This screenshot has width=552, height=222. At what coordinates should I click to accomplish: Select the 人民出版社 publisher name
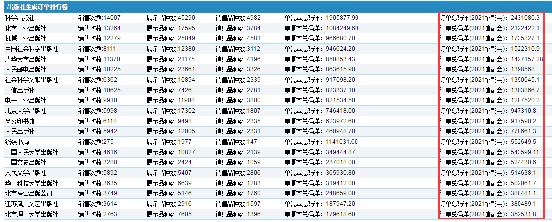pyautogui.click(x=20, y=131)
